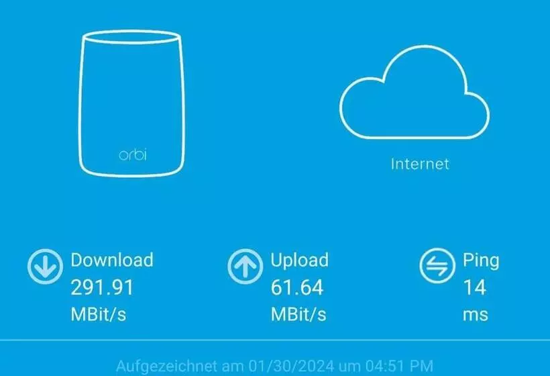This screenshot has width=550, height=376.
Task: Click the Upload heading text
Action: click(299, 261)
